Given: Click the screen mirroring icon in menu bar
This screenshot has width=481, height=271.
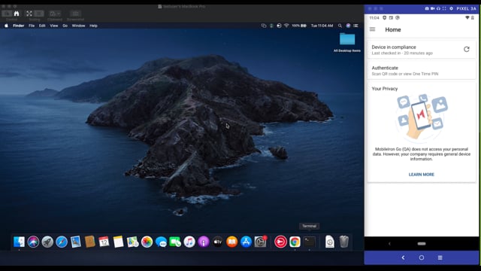Looking at the screenshot, I should (x=264, y=26).
